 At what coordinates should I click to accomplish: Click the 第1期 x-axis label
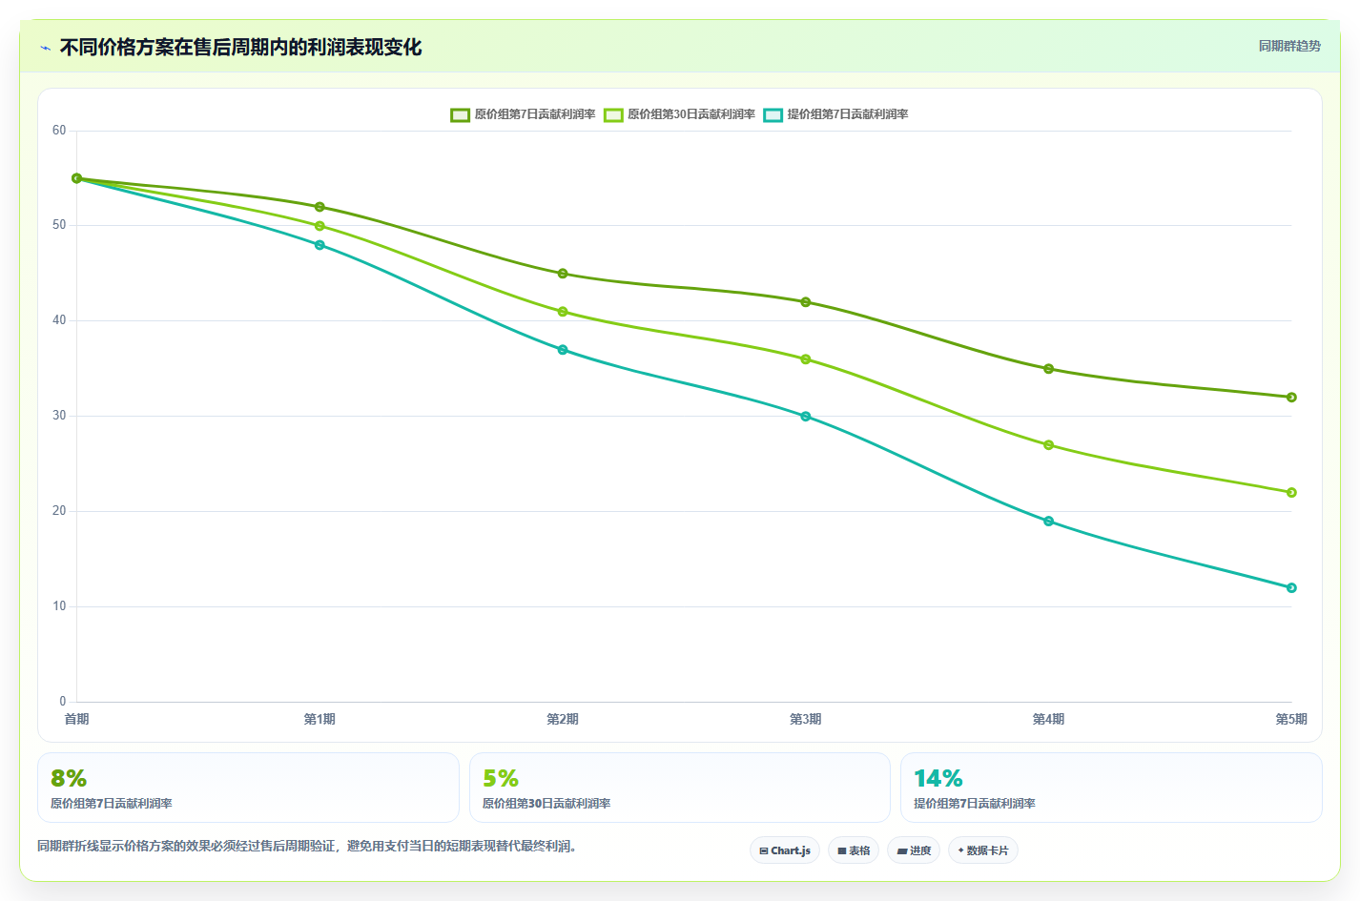(319, 719)
